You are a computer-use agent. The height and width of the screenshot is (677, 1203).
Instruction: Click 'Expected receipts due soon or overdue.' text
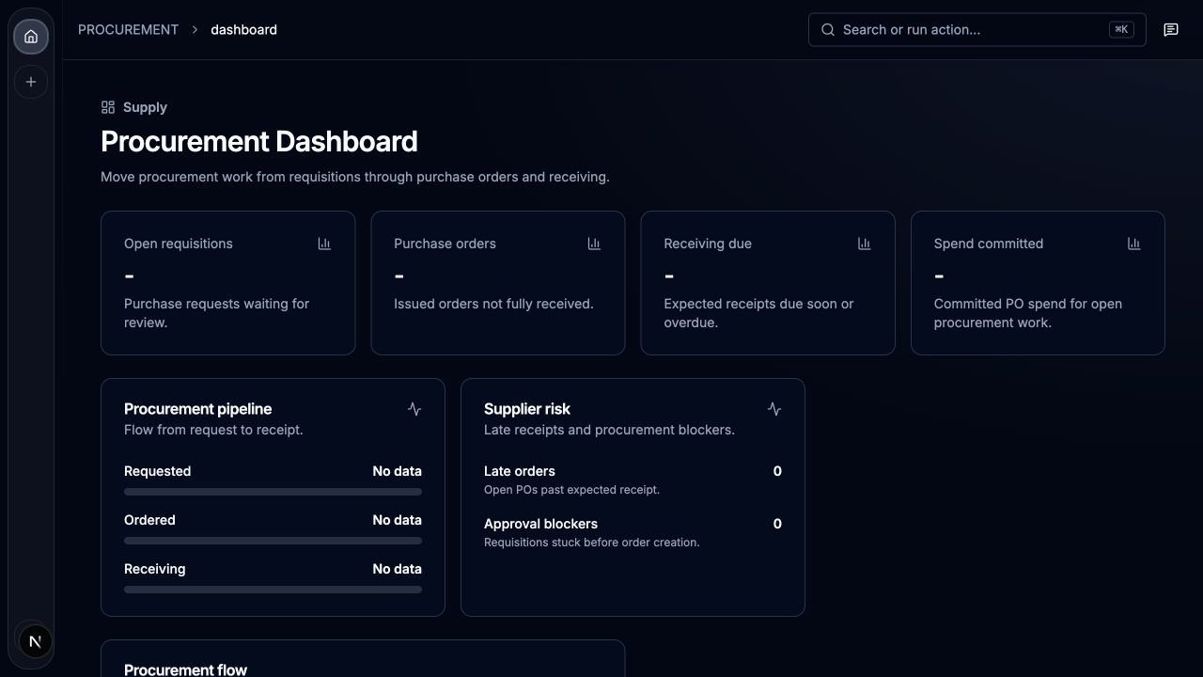click(758, 313)
